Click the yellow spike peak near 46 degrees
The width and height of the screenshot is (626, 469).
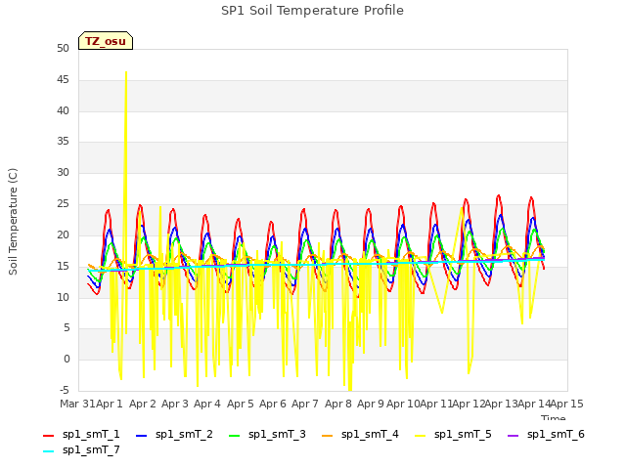[x=126, y=72]
